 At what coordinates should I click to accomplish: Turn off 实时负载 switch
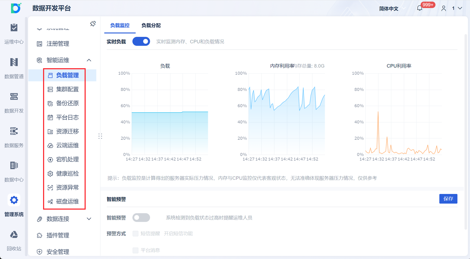141,42
